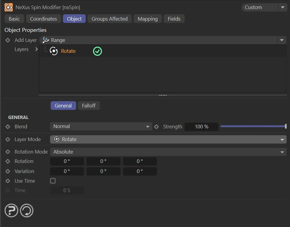Click the reset circular arrow icon
Image resolution: width=290 pixels, height=227 pixels.
(x=27, y=210)
